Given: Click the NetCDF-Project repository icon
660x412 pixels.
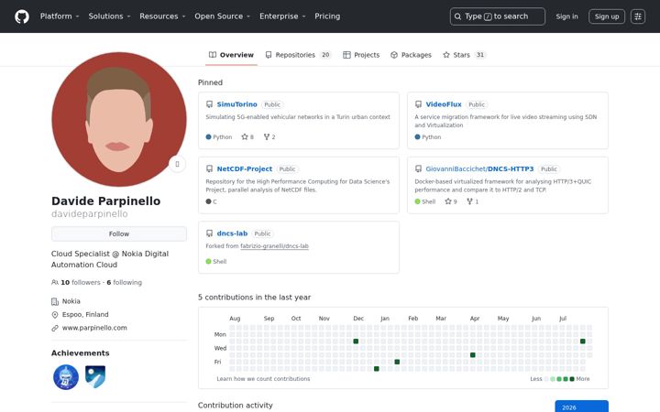Looking at the screenshot, I should (209, 169).
